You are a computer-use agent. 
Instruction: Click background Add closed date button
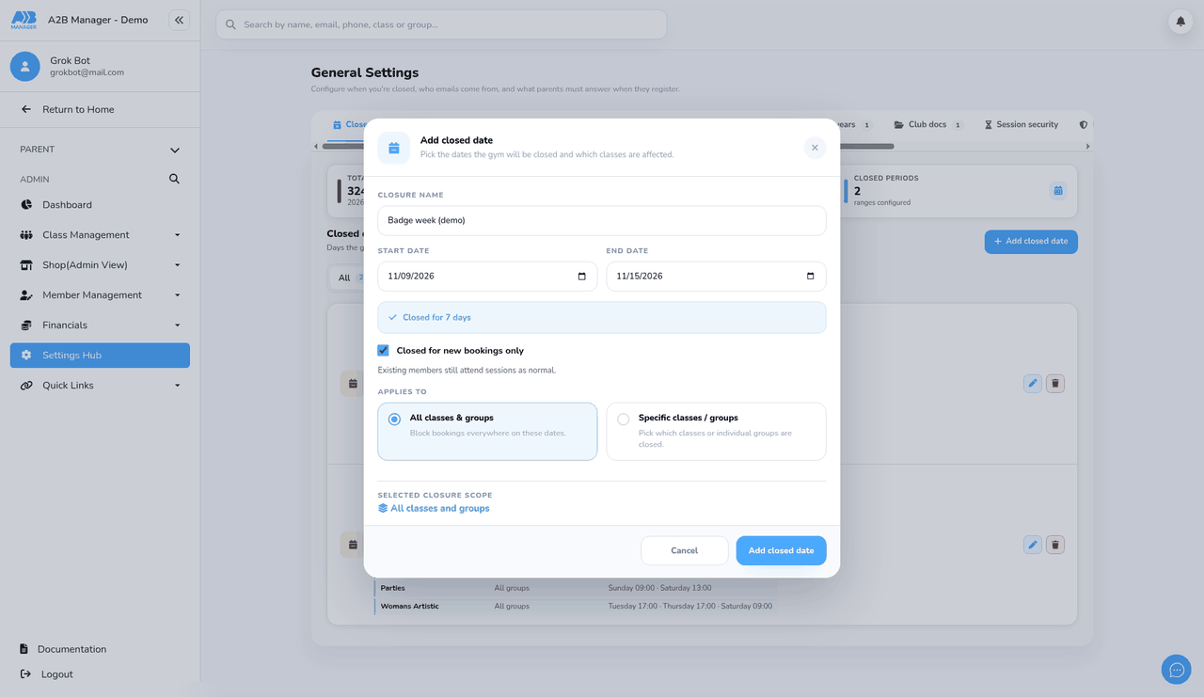click(x=1031, y=242)
